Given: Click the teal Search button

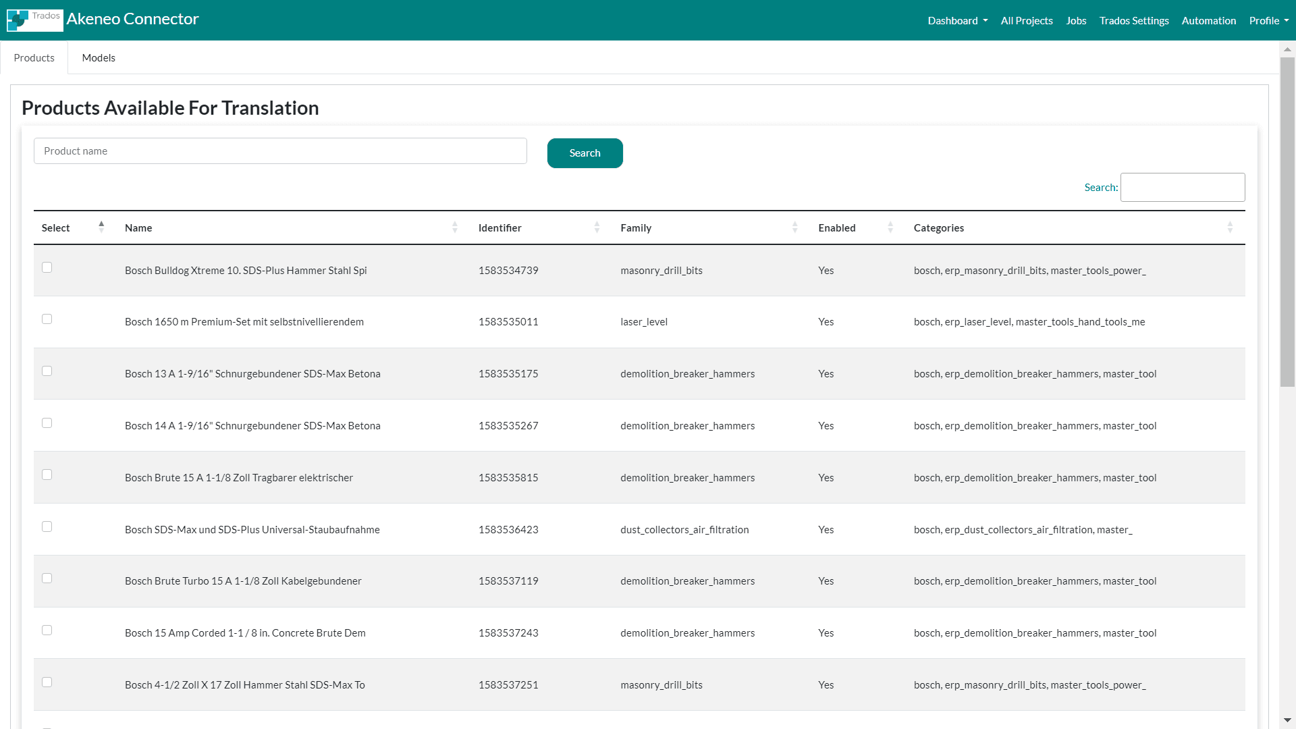Looking at the screenshot, I should (585, 153).
